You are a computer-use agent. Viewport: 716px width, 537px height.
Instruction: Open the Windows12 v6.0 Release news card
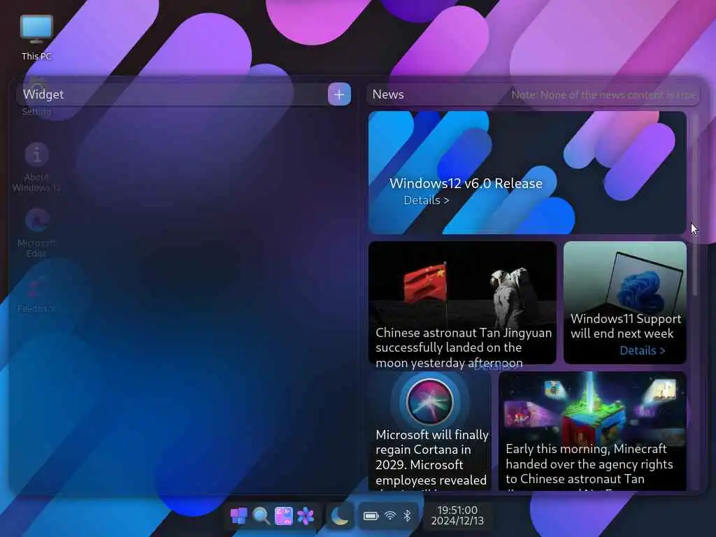tap(527, 173)
